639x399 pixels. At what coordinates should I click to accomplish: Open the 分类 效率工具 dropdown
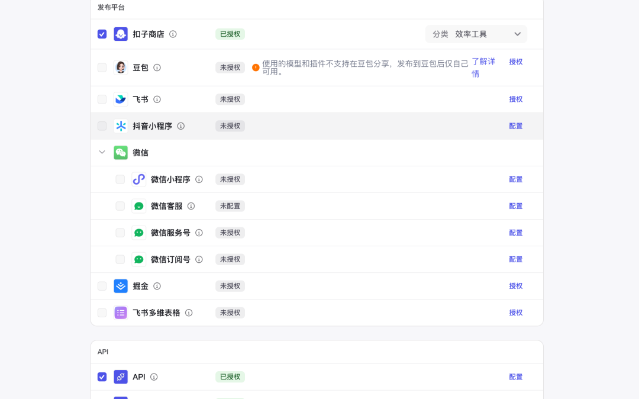pos(476,34)
